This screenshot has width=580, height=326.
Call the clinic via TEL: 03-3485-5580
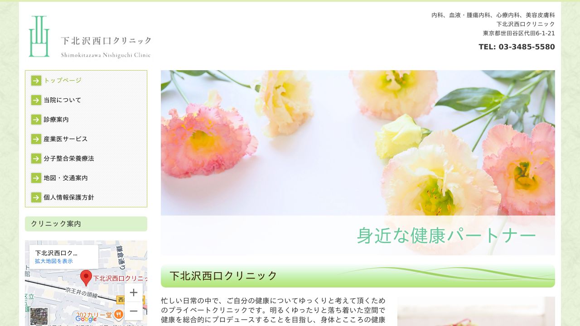pos(517,47)
